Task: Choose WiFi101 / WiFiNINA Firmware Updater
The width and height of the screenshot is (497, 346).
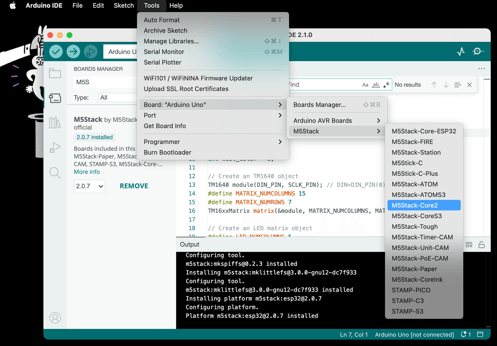Action: click(213, 78)
